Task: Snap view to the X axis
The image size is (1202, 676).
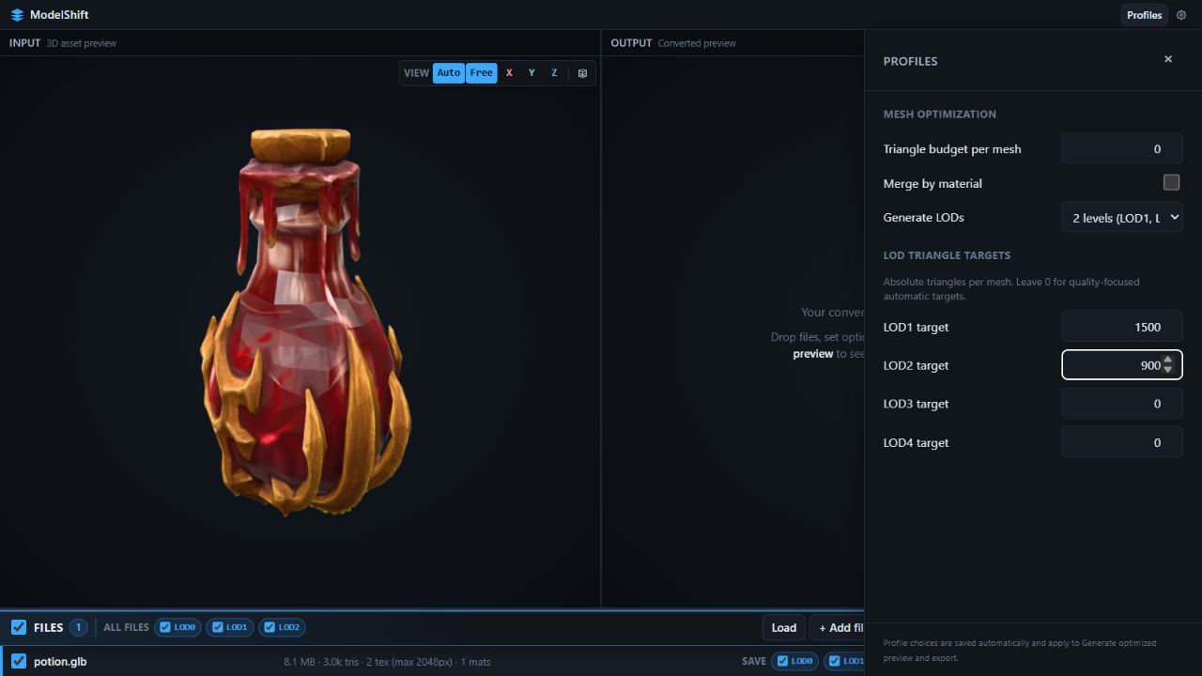Action: 509,73
